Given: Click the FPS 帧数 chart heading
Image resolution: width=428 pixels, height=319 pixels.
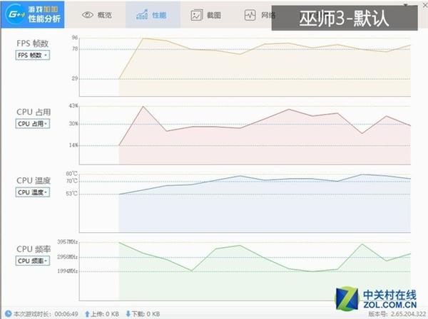Looking at the screenshot, I should click(x=33, y=43).
